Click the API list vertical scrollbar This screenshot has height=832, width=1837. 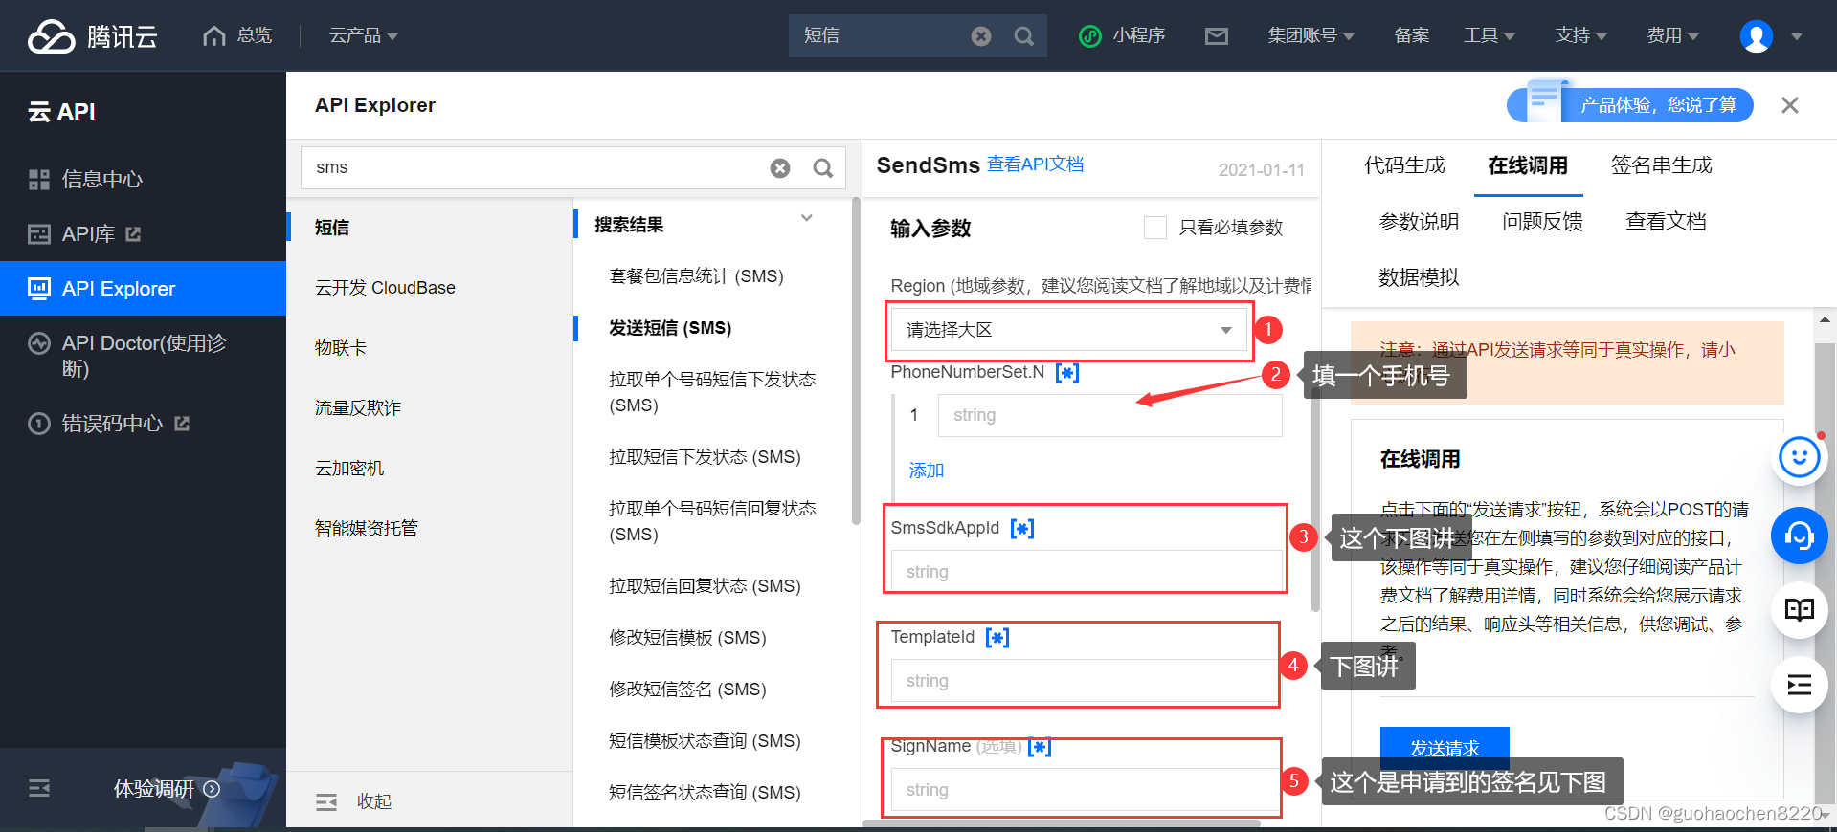click(856, 361)
